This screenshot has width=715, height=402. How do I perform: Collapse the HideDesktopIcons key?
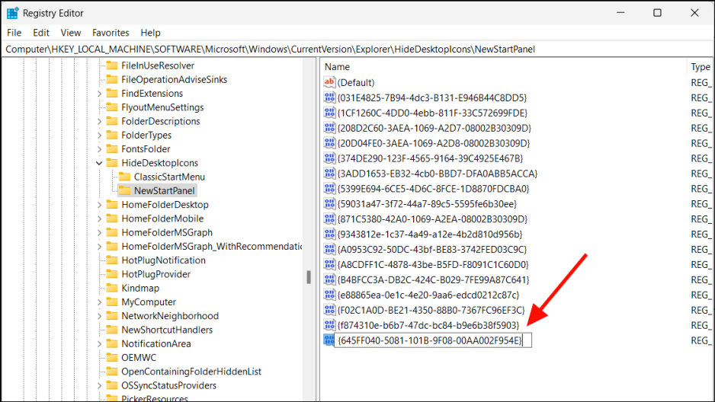pyautogui.click(x=99, y=163)
